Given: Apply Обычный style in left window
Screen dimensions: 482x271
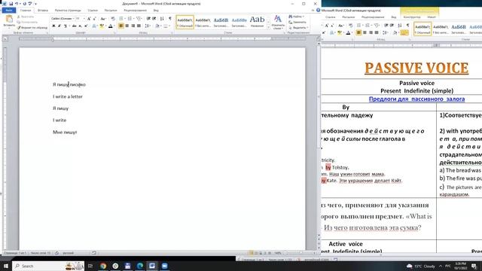Looking at the screenshot, I should 185,22.
